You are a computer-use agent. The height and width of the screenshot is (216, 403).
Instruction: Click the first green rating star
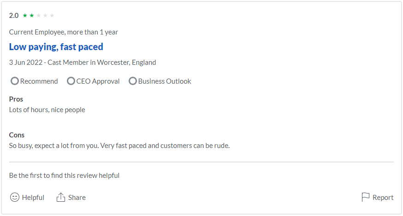tap(25, 15)
